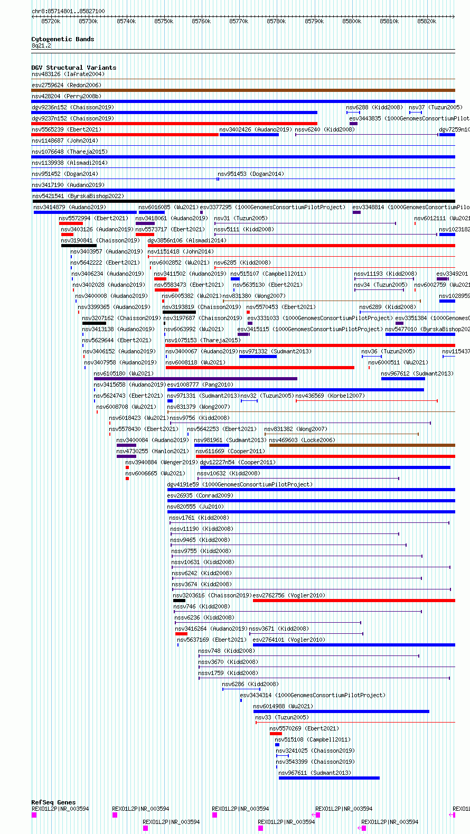Click variant nsv37 (Tuzun2005)
Viewport: 470px width, 834px height.
pos(436,107)
